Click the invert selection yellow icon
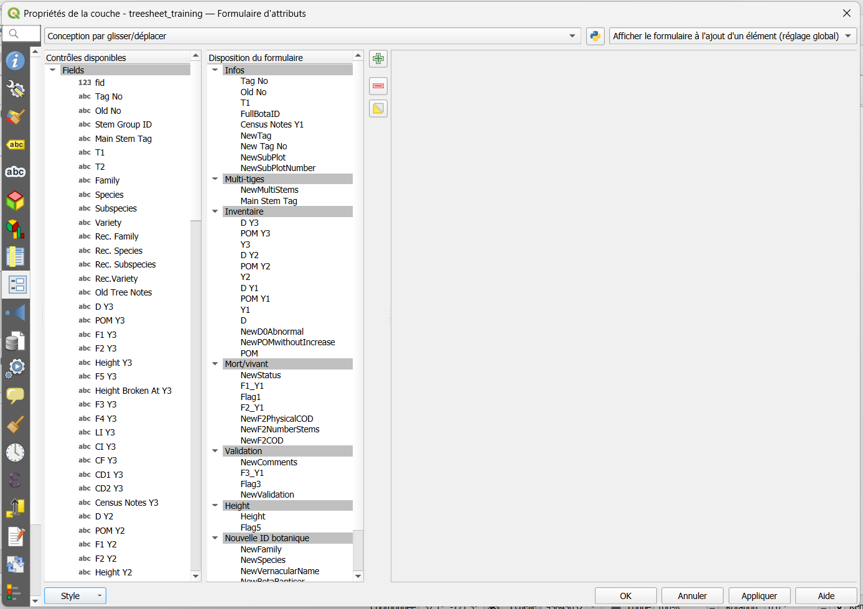The height and width of the screenshot is (609, 863). pyautogui.click(x=378, y=109)
